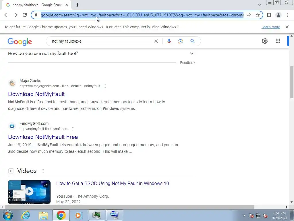Open the Windows Start menu

point(7,215)
